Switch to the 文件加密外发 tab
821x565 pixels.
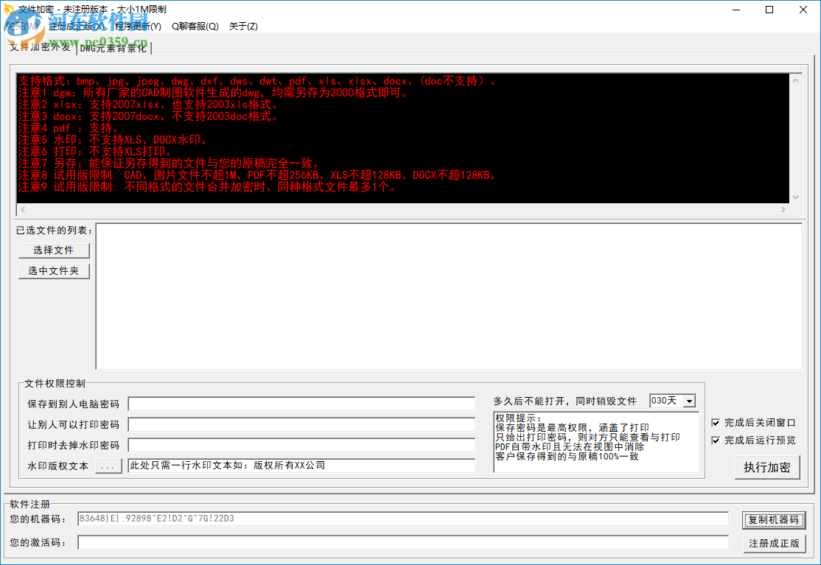41,47
